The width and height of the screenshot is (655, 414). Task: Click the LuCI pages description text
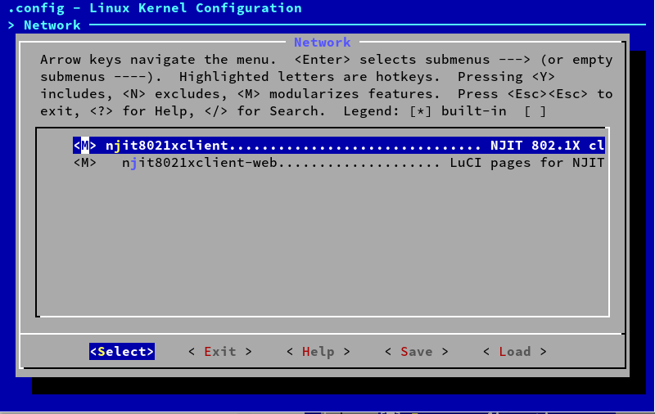click(526, 163)
